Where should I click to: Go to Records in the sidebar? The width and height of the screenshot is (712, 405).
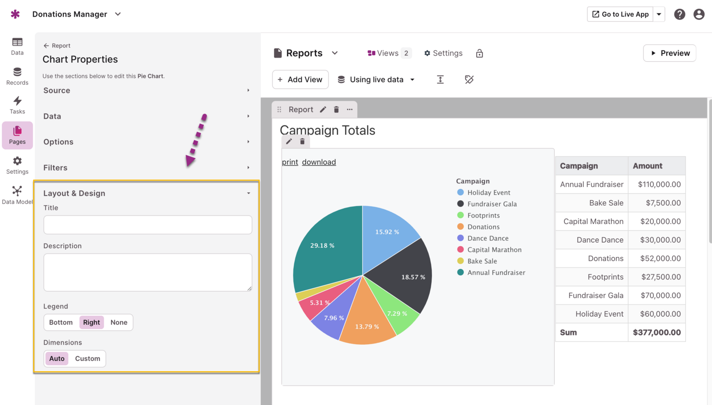pos(17,76)
